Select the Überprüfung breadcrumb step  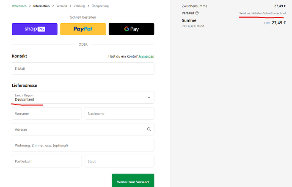coord(100,6)
